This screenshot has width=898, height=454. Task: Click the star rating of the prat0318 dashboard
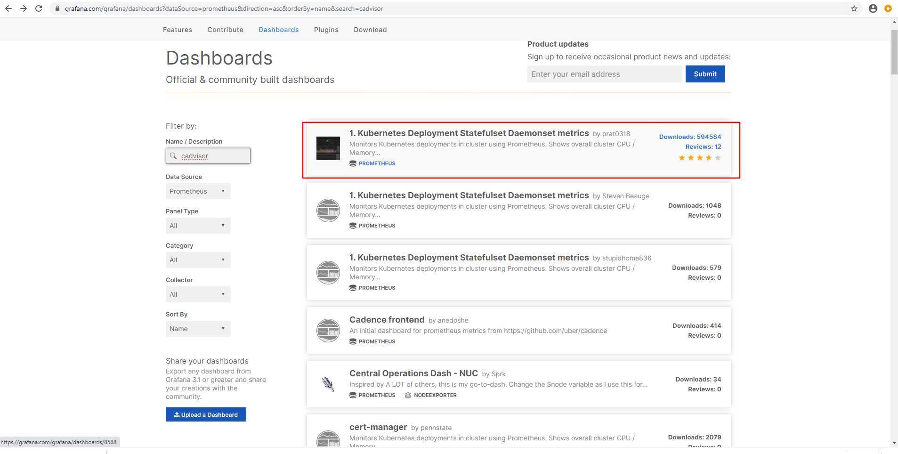[x=699, y=158]
